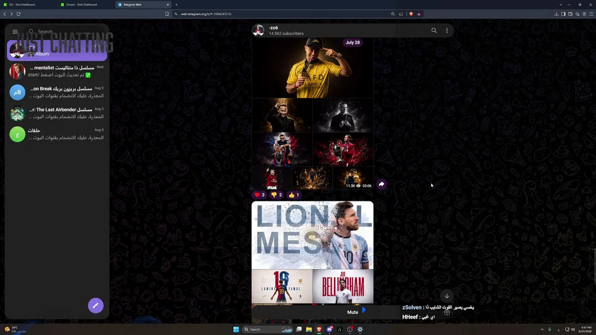Open the red trophy player photo
The image size is (596, 335).
pos(343,149)
